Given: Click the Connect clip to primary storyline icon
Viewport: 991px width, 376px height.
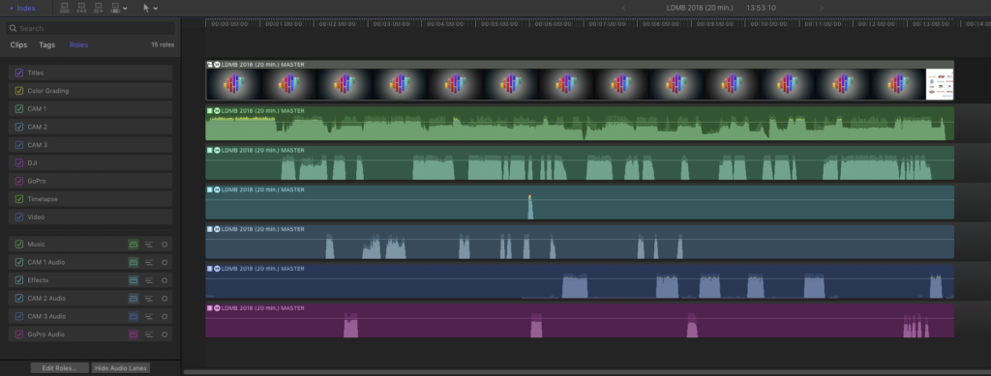Looking at the screenshot, I should coord(65,8).
